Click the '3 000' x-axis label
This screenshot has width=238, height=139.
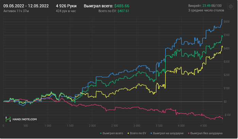click(x=137, y=126)
